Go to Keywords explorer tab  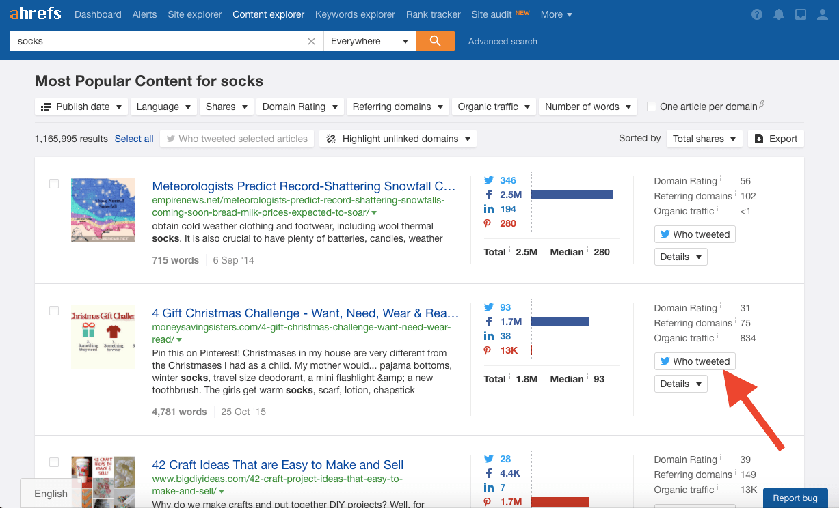355,14
